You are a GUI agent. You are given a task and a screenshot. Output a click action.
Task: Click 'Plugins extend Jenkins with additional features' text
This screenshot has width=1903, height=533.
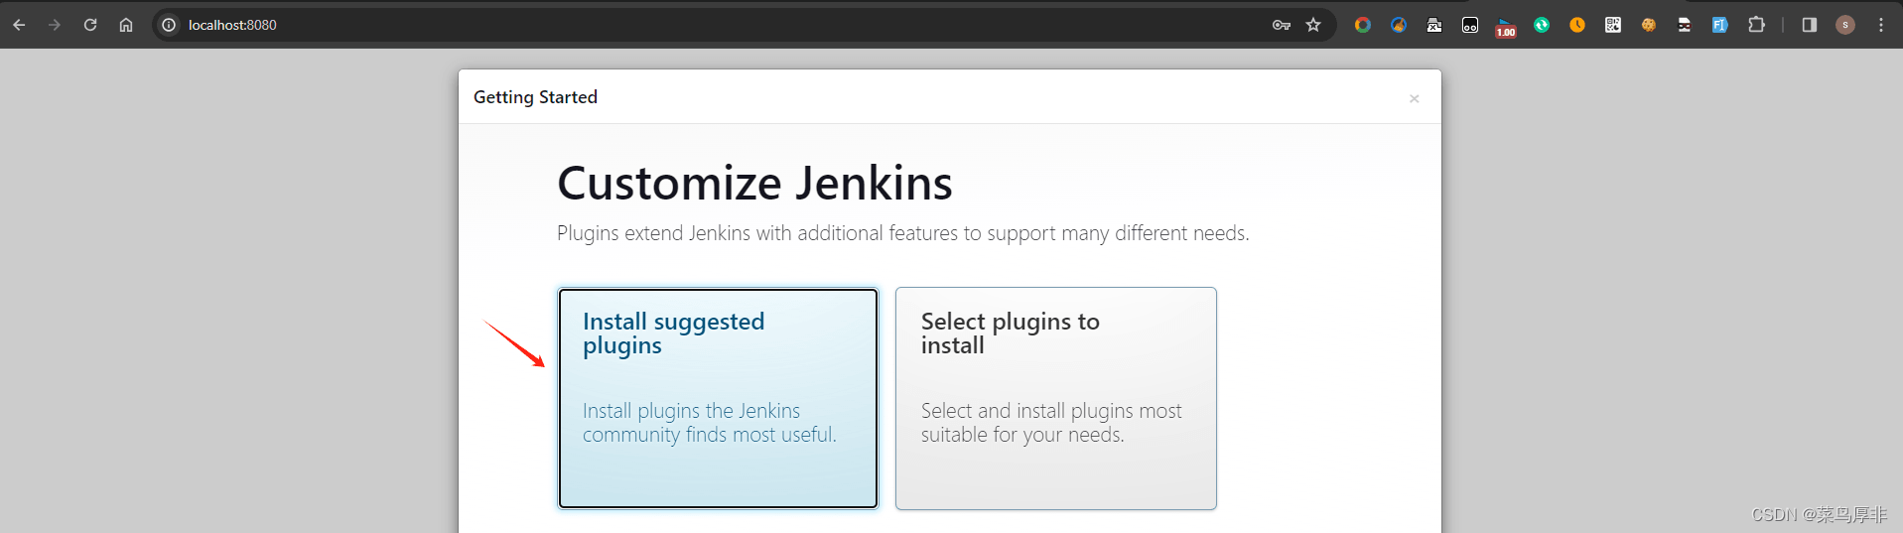click(903, 233)
